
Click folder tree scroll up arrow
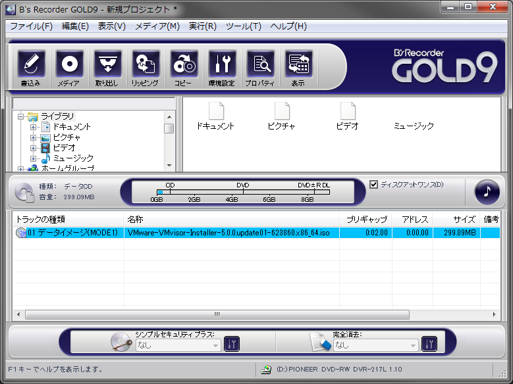[x=169, y=116]
